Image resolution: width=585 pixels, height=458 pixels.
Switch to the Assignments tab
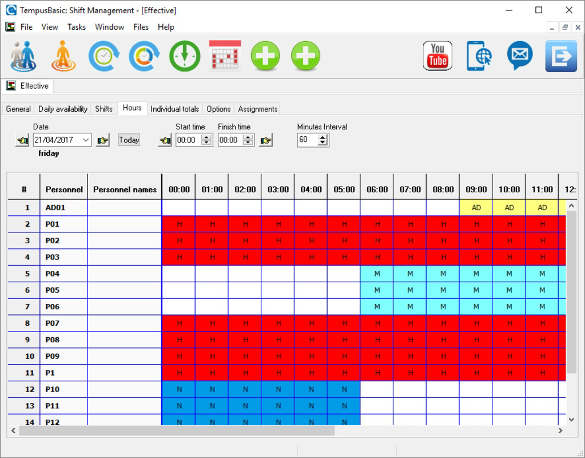(x=258, y=109)
